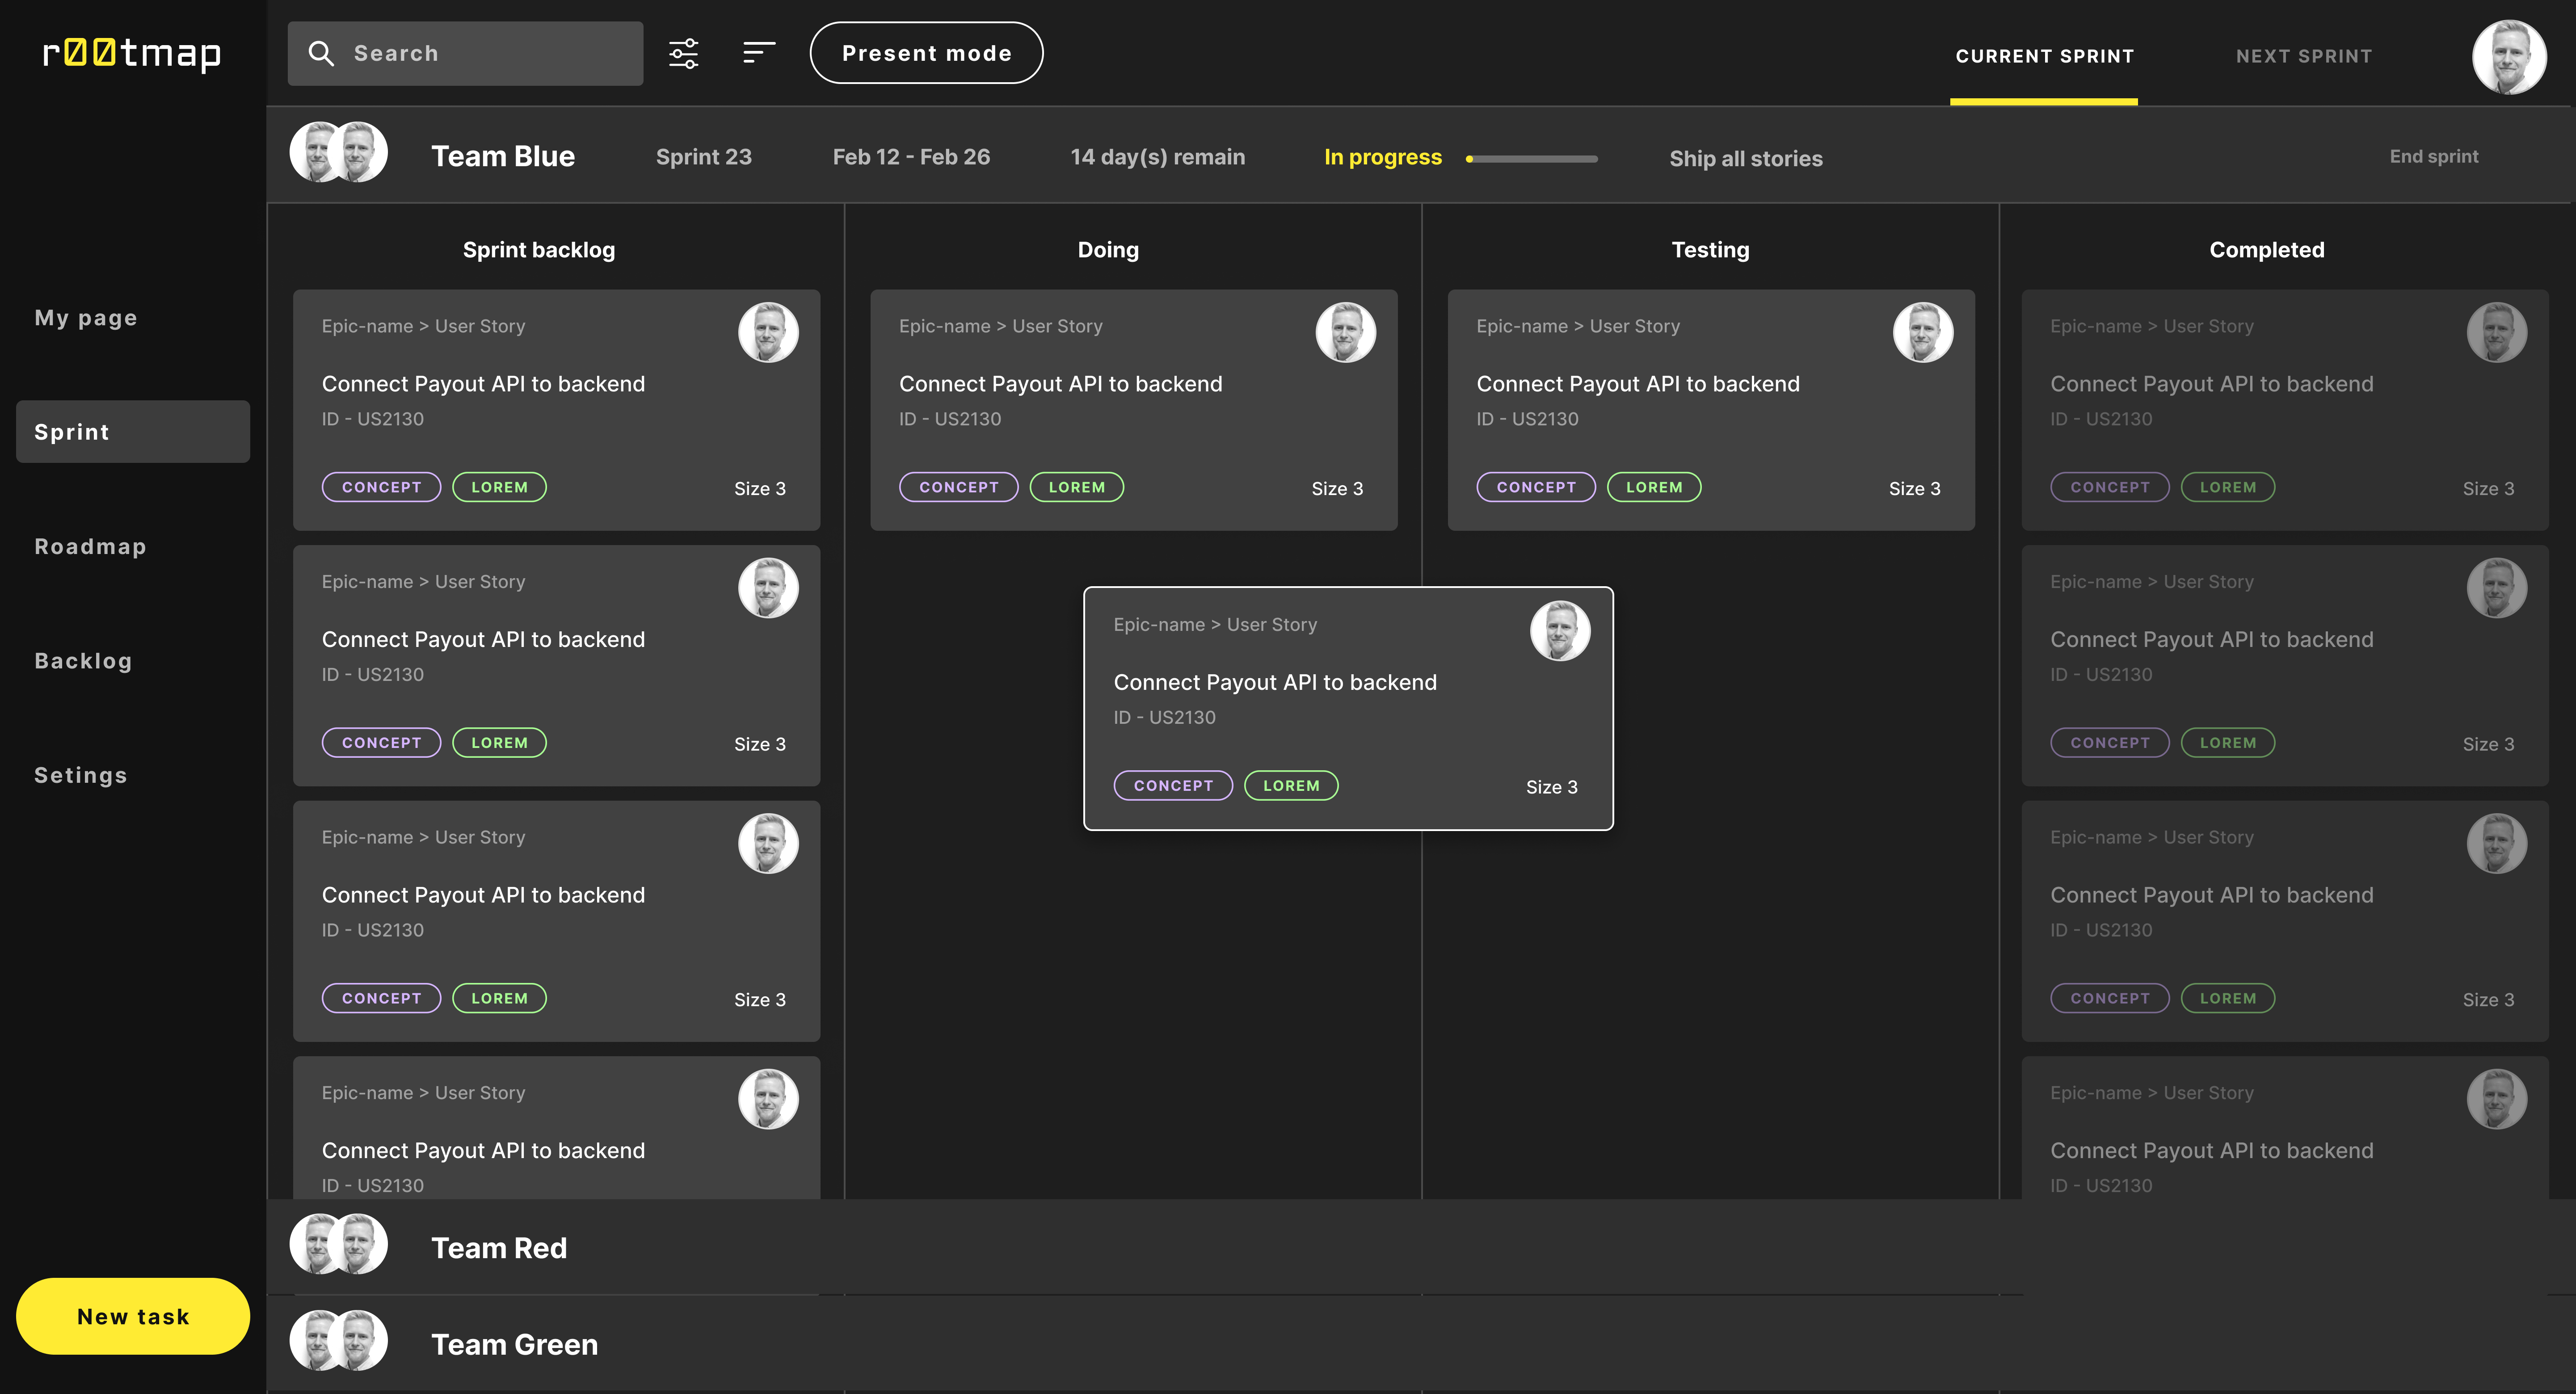Screen dimensions: 2576x1394
Task: Click Size 3 on second Completed card
Action: [x=2488, y=744]
